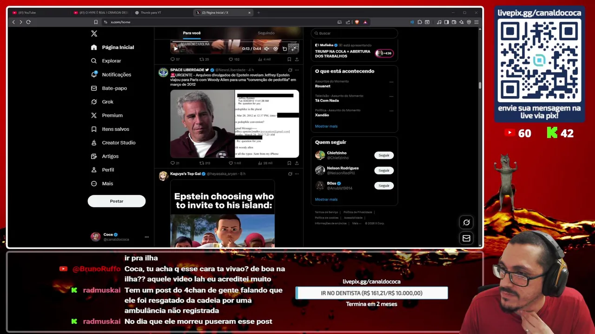Open options for the Rouanet trend
Image resolution: width=595 pixels, height=334 pixels.
click(x=391, y=82)
